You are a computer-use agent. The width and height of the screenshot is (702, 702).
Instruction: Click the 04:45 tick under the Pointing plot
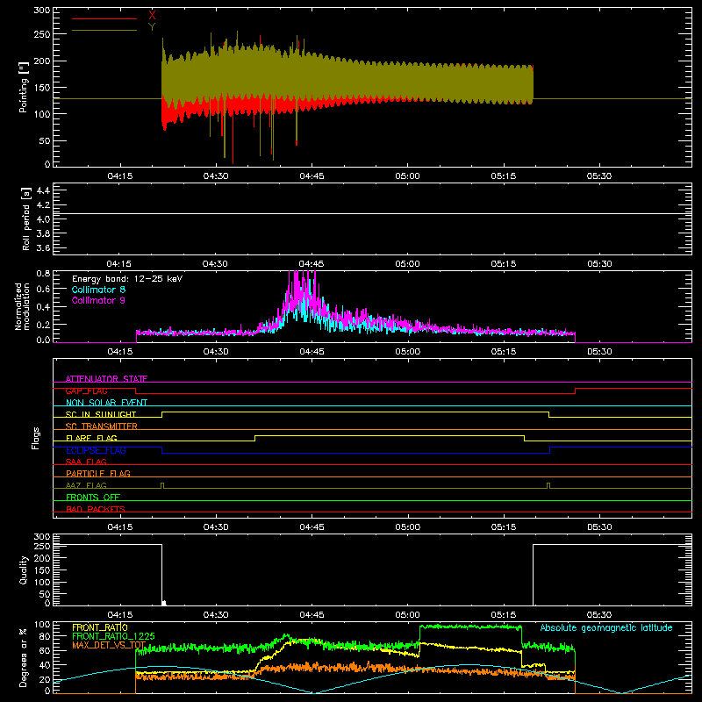pos(312,176)
